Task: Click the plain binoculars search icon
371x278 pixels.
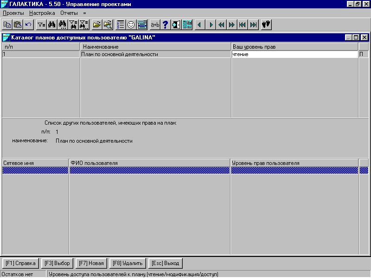Action: tap(51, 25)
